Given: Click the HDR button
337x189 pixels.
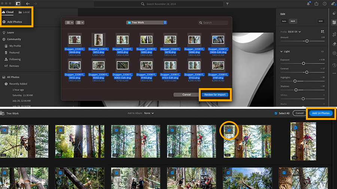Looking at the screenshot, I should click(x=321, y=21).
